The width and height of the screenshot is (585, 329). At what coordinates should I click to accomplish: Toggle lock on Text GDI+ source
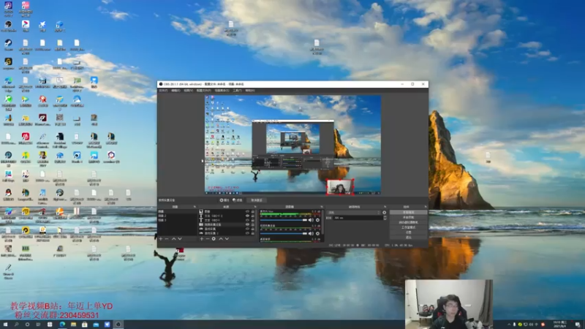[x=252, y=220]
